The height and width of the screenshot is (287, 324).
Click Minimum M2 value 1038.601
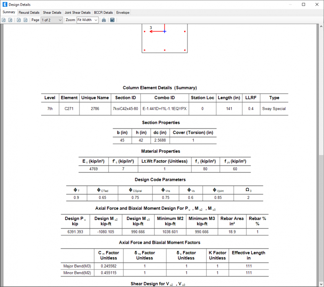(170, 232)
